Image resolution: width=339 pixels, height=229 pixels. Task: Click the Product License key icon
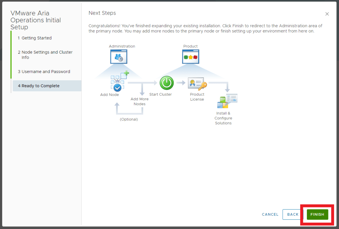[x=197, y=84]
